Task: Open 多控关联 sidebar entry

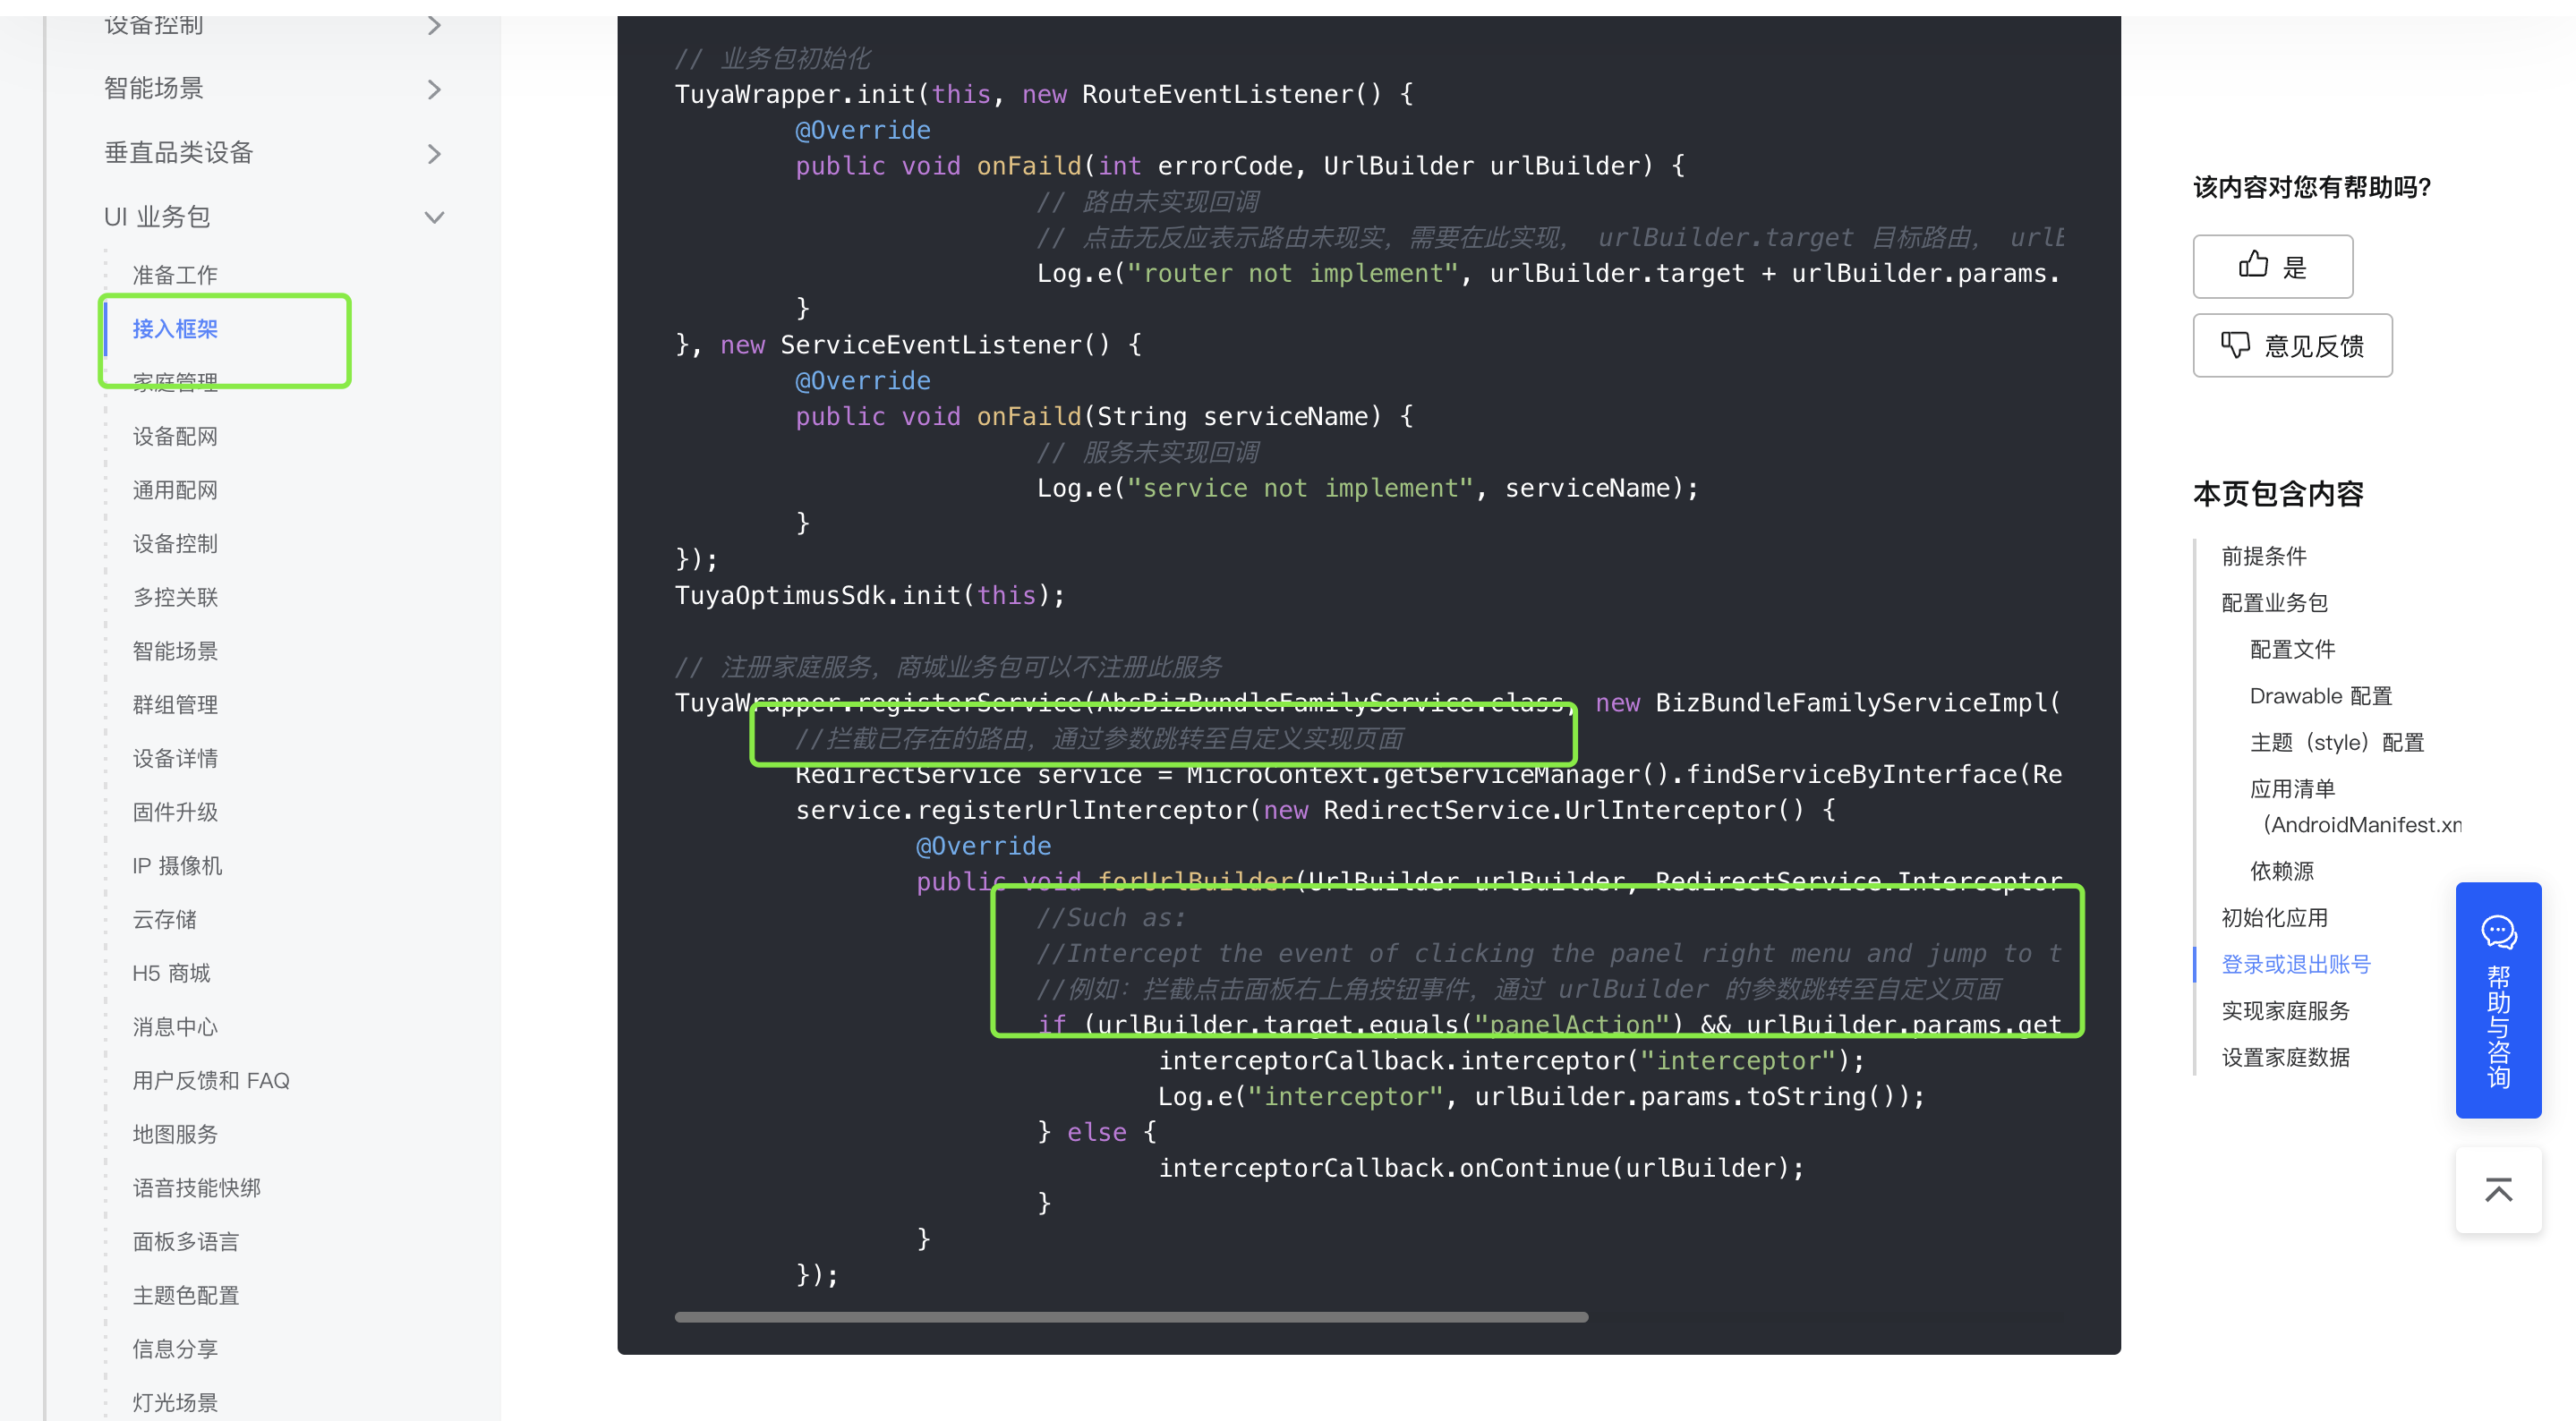Action: pos(175,597)
